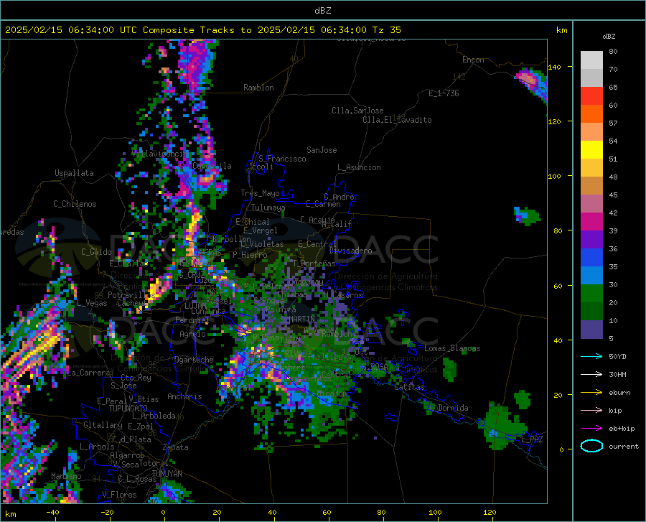Select the orange 57-60 dBZ swatch
646x522 pixels.
591,114
